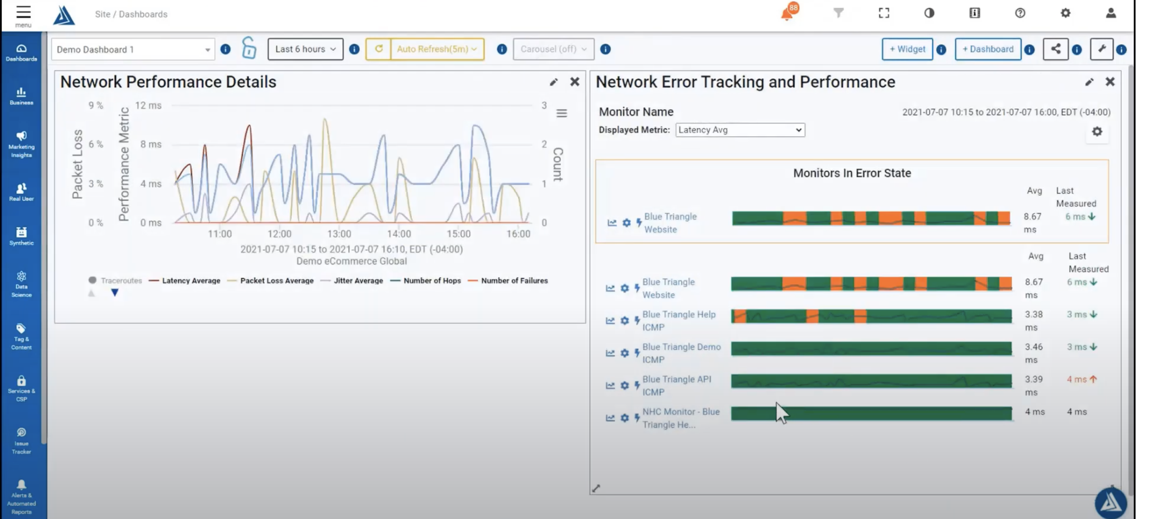
Task: Click the wrench tools button
Action: [x=1102, y=49]
